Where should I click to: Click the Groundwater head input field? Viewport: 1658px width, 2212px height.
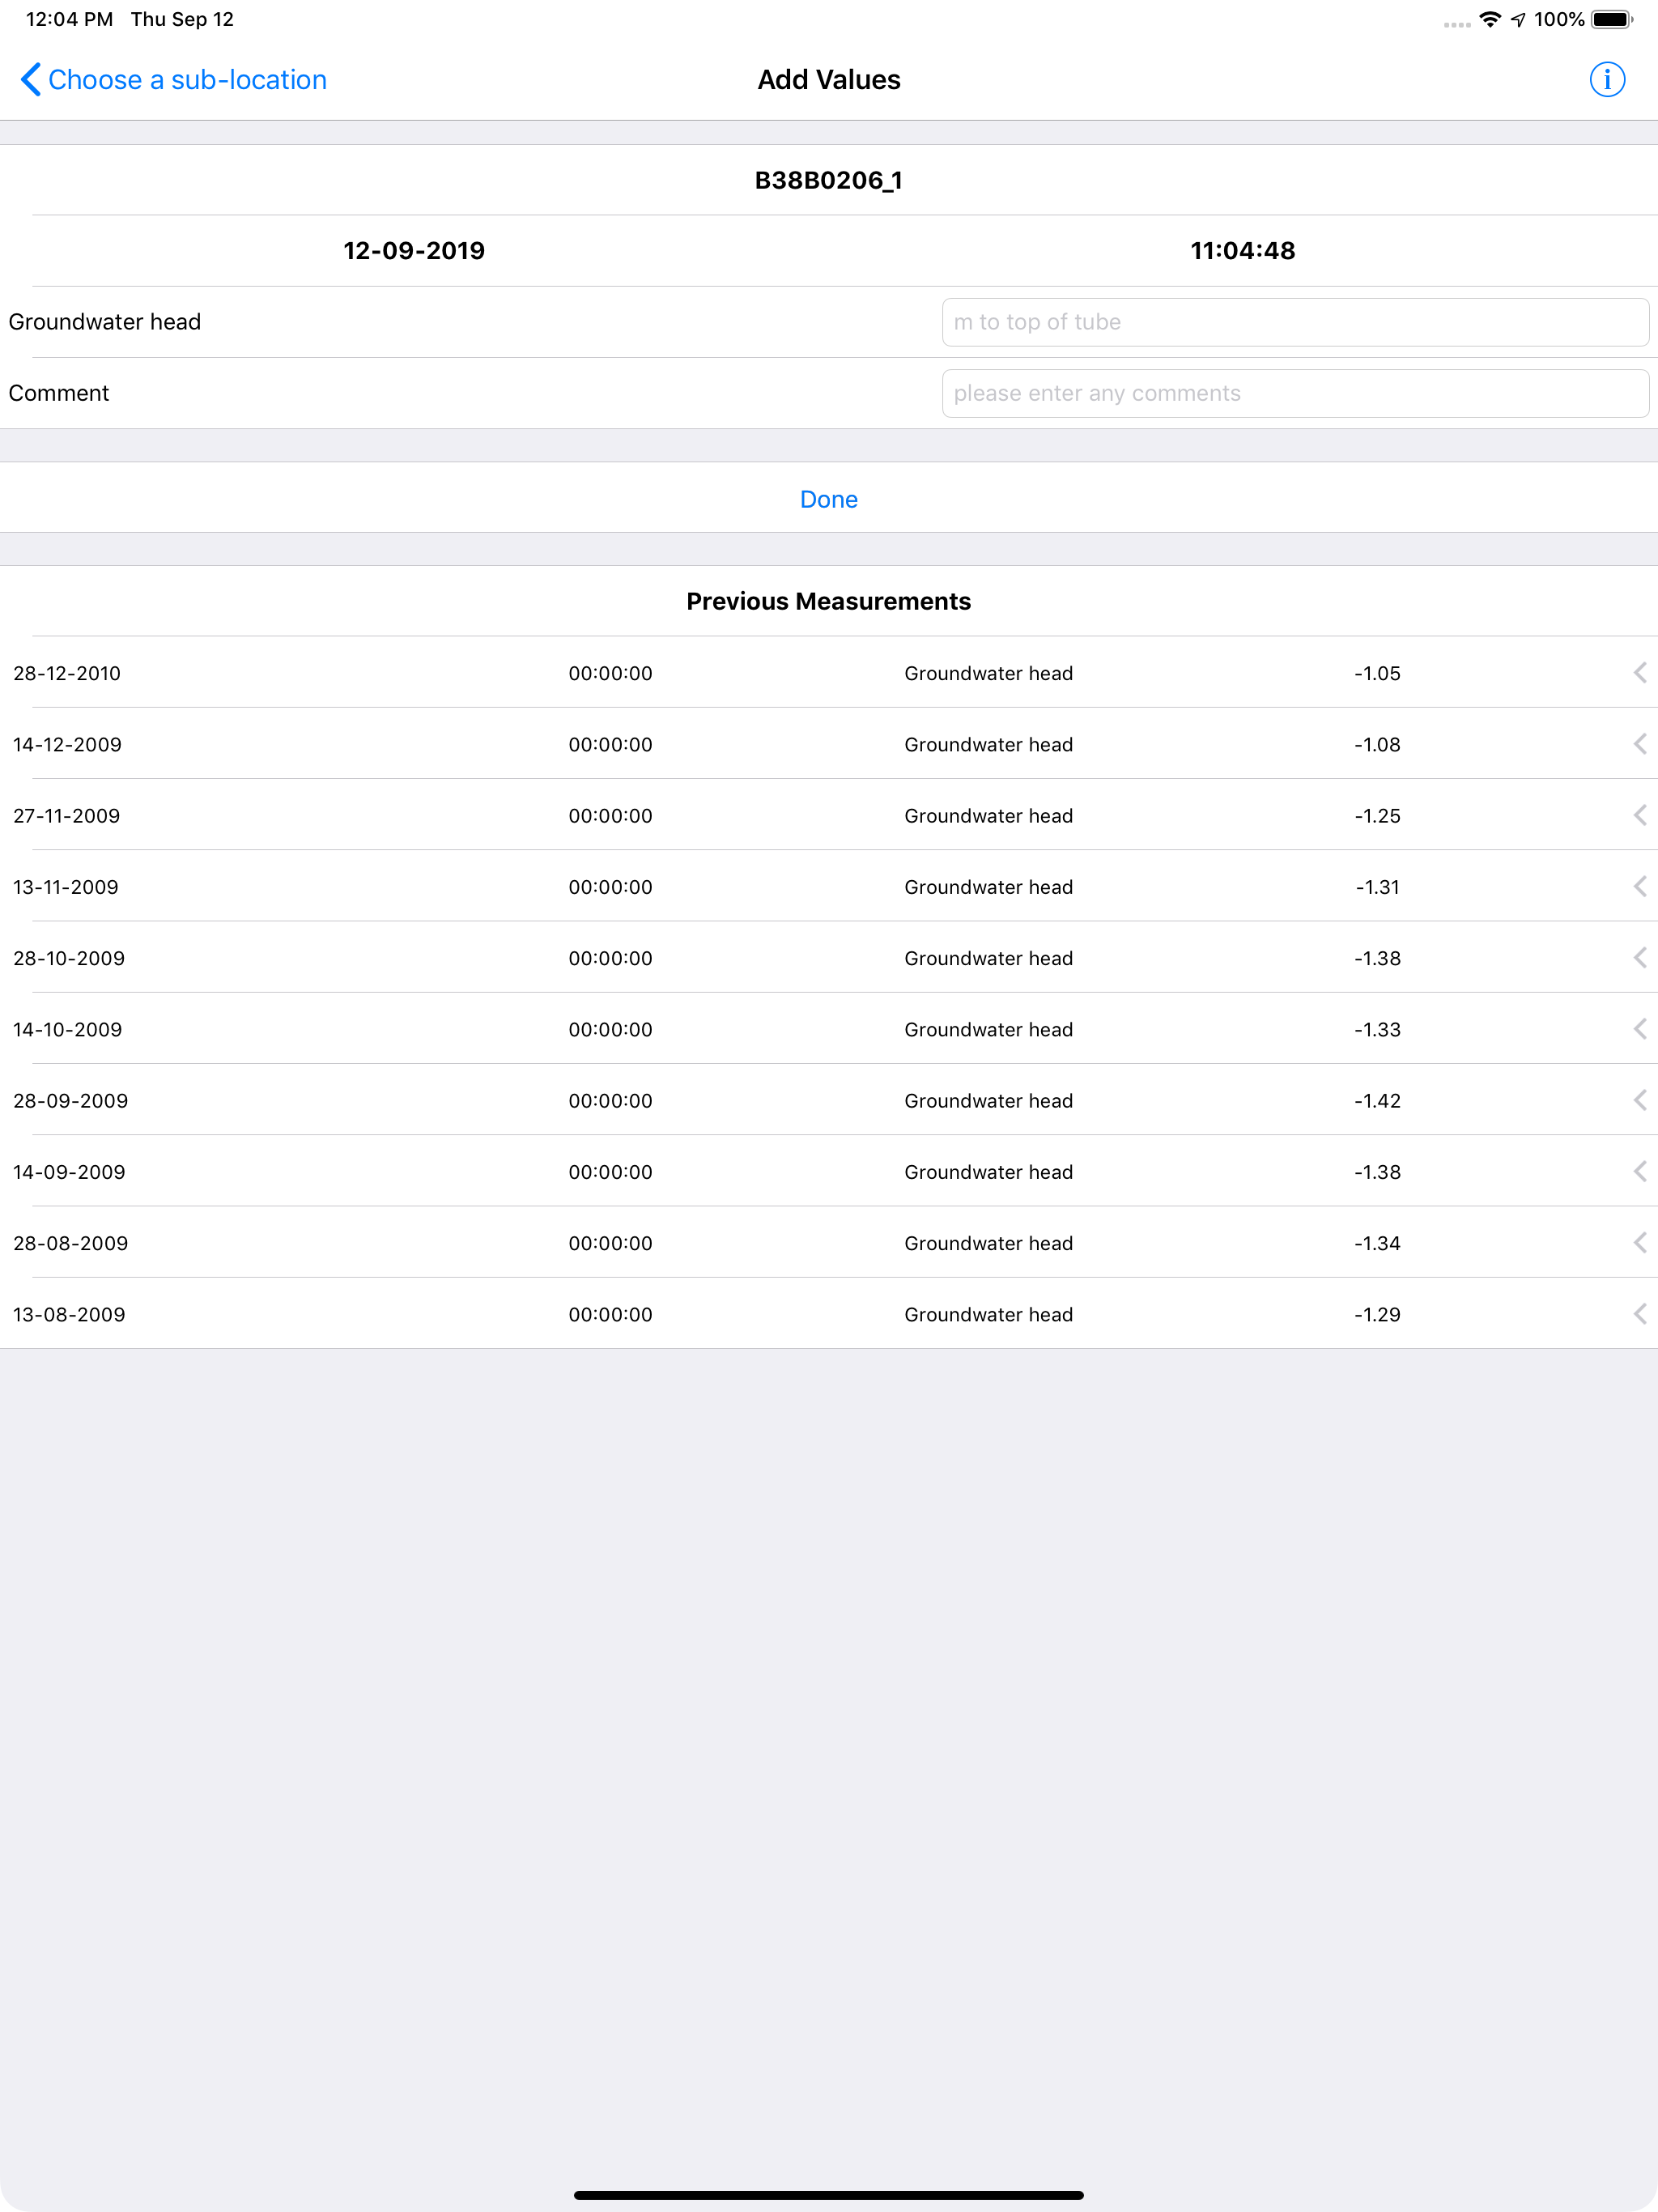click(x=1295, y=322)
